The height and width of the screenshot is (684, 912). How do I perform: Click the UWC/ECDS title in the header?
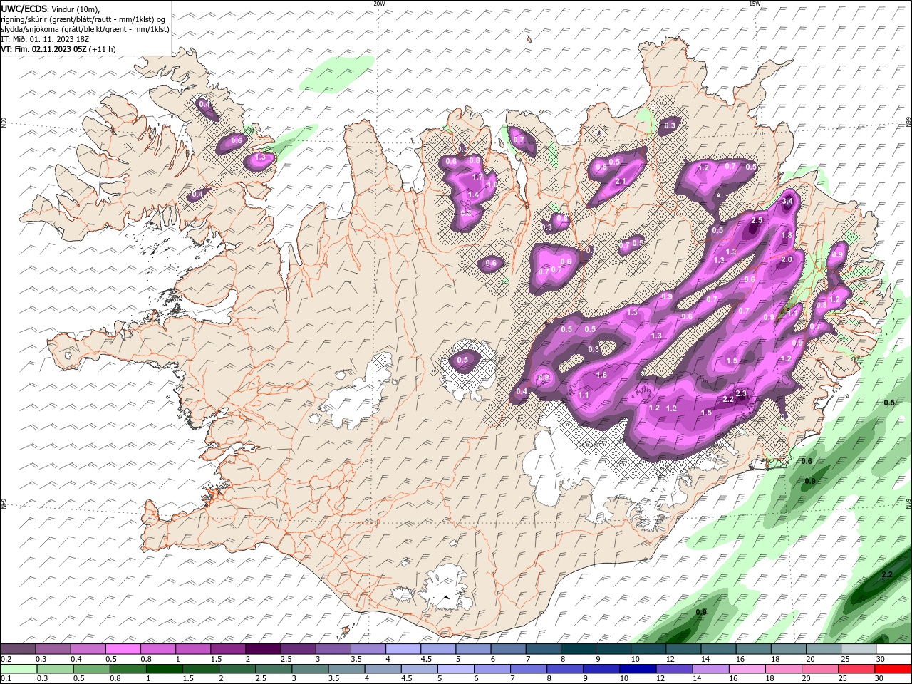pyautogui.click(x=25, y=9)
